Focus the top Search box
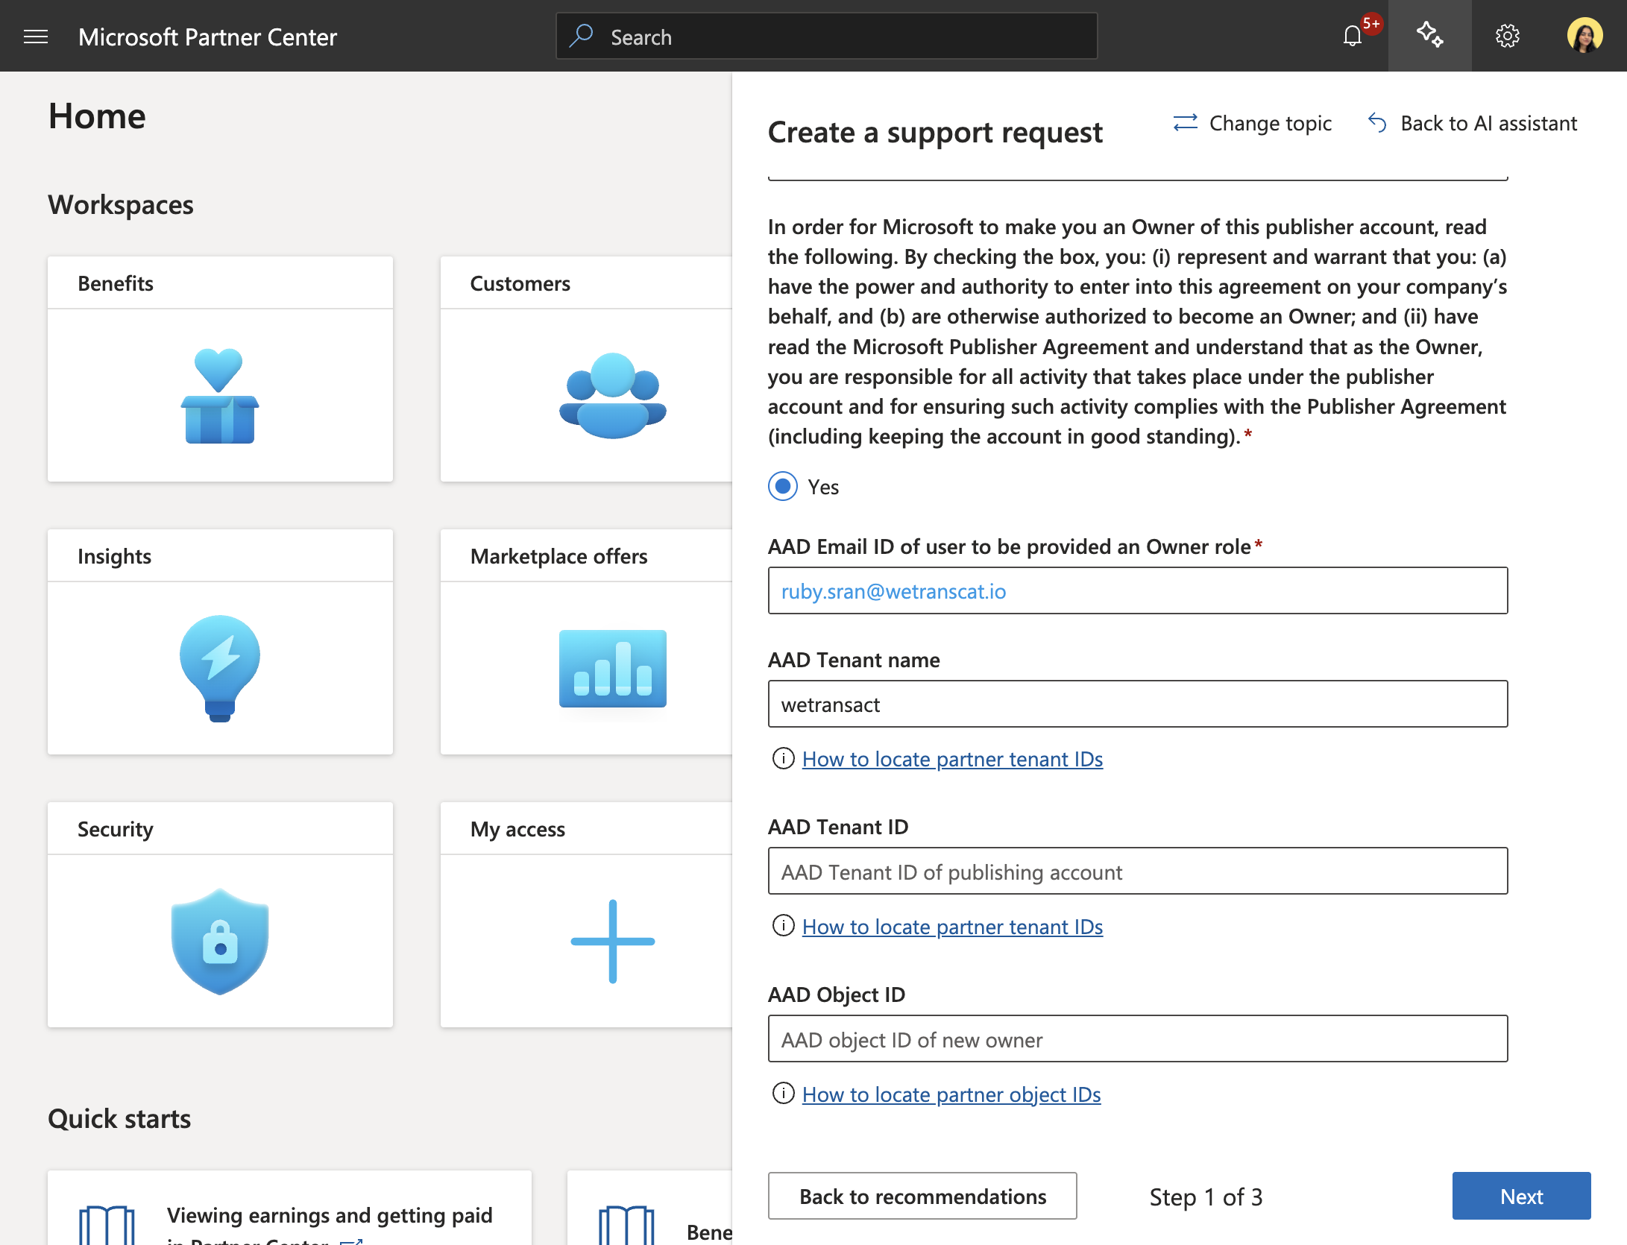Screen dimensions: 1627x1245 tap(826, 36)
